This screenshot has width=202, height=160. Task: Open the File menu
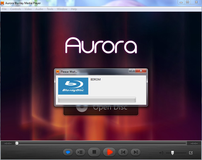5,9
